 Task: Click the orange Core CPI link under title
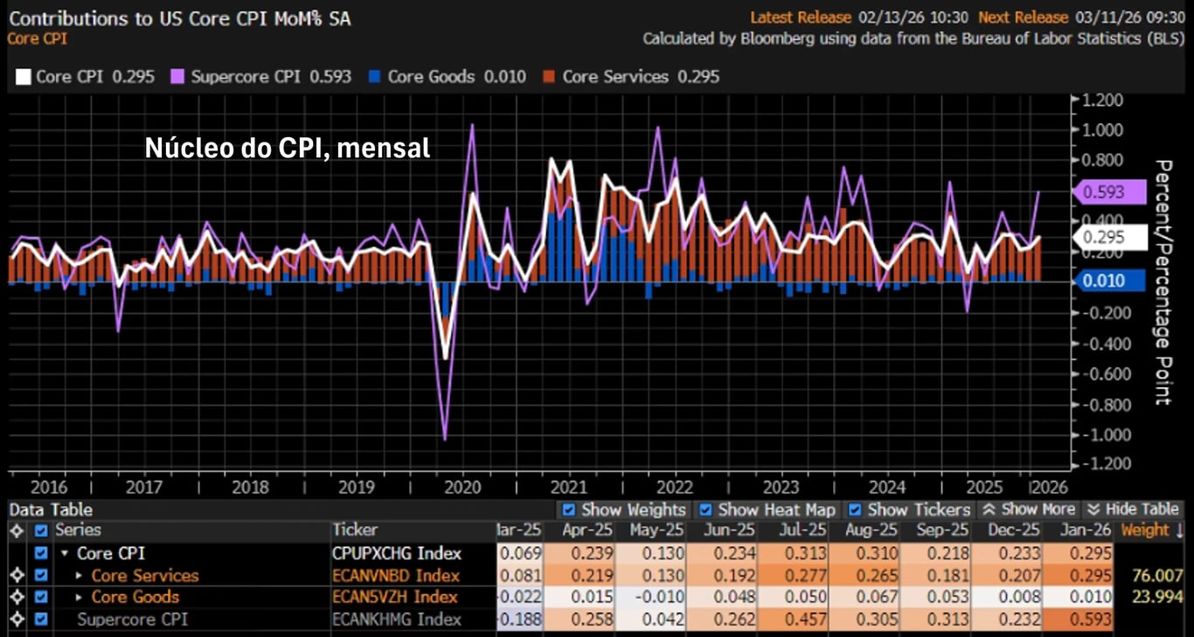(x=37, y=38)
